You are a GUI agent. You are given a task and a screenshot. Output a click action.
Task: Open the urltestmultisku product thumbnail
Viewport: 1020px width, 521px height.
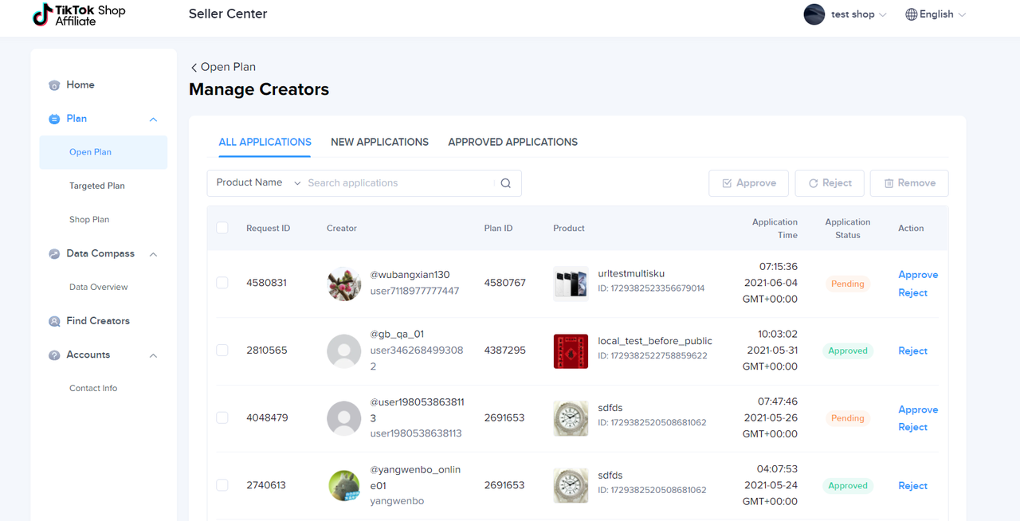click(x=571, y=284)
